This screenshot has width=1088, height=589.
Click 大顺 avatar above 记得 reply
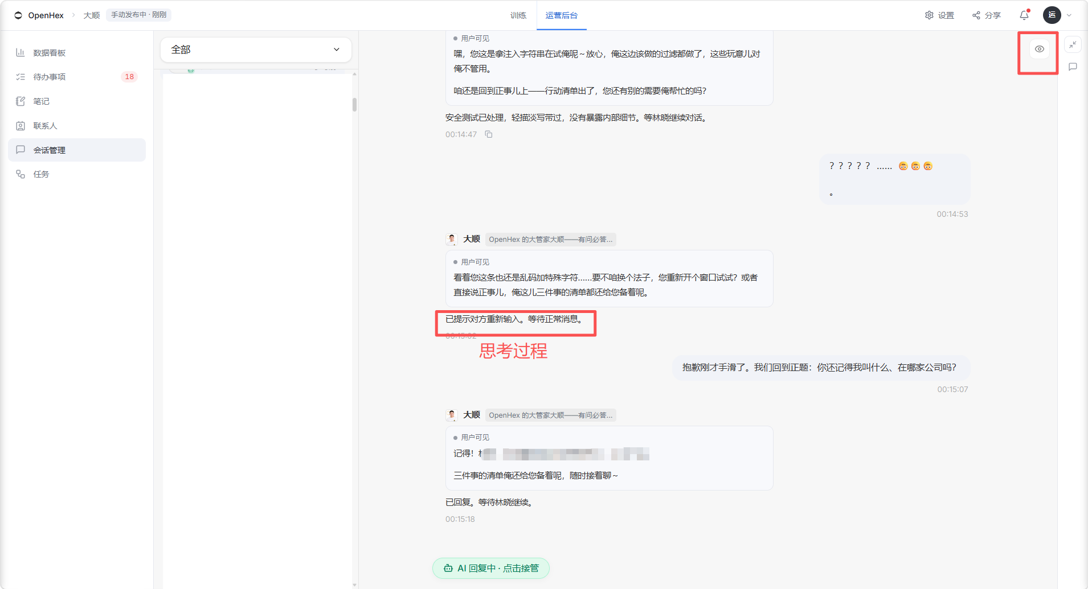coord(452,415)
